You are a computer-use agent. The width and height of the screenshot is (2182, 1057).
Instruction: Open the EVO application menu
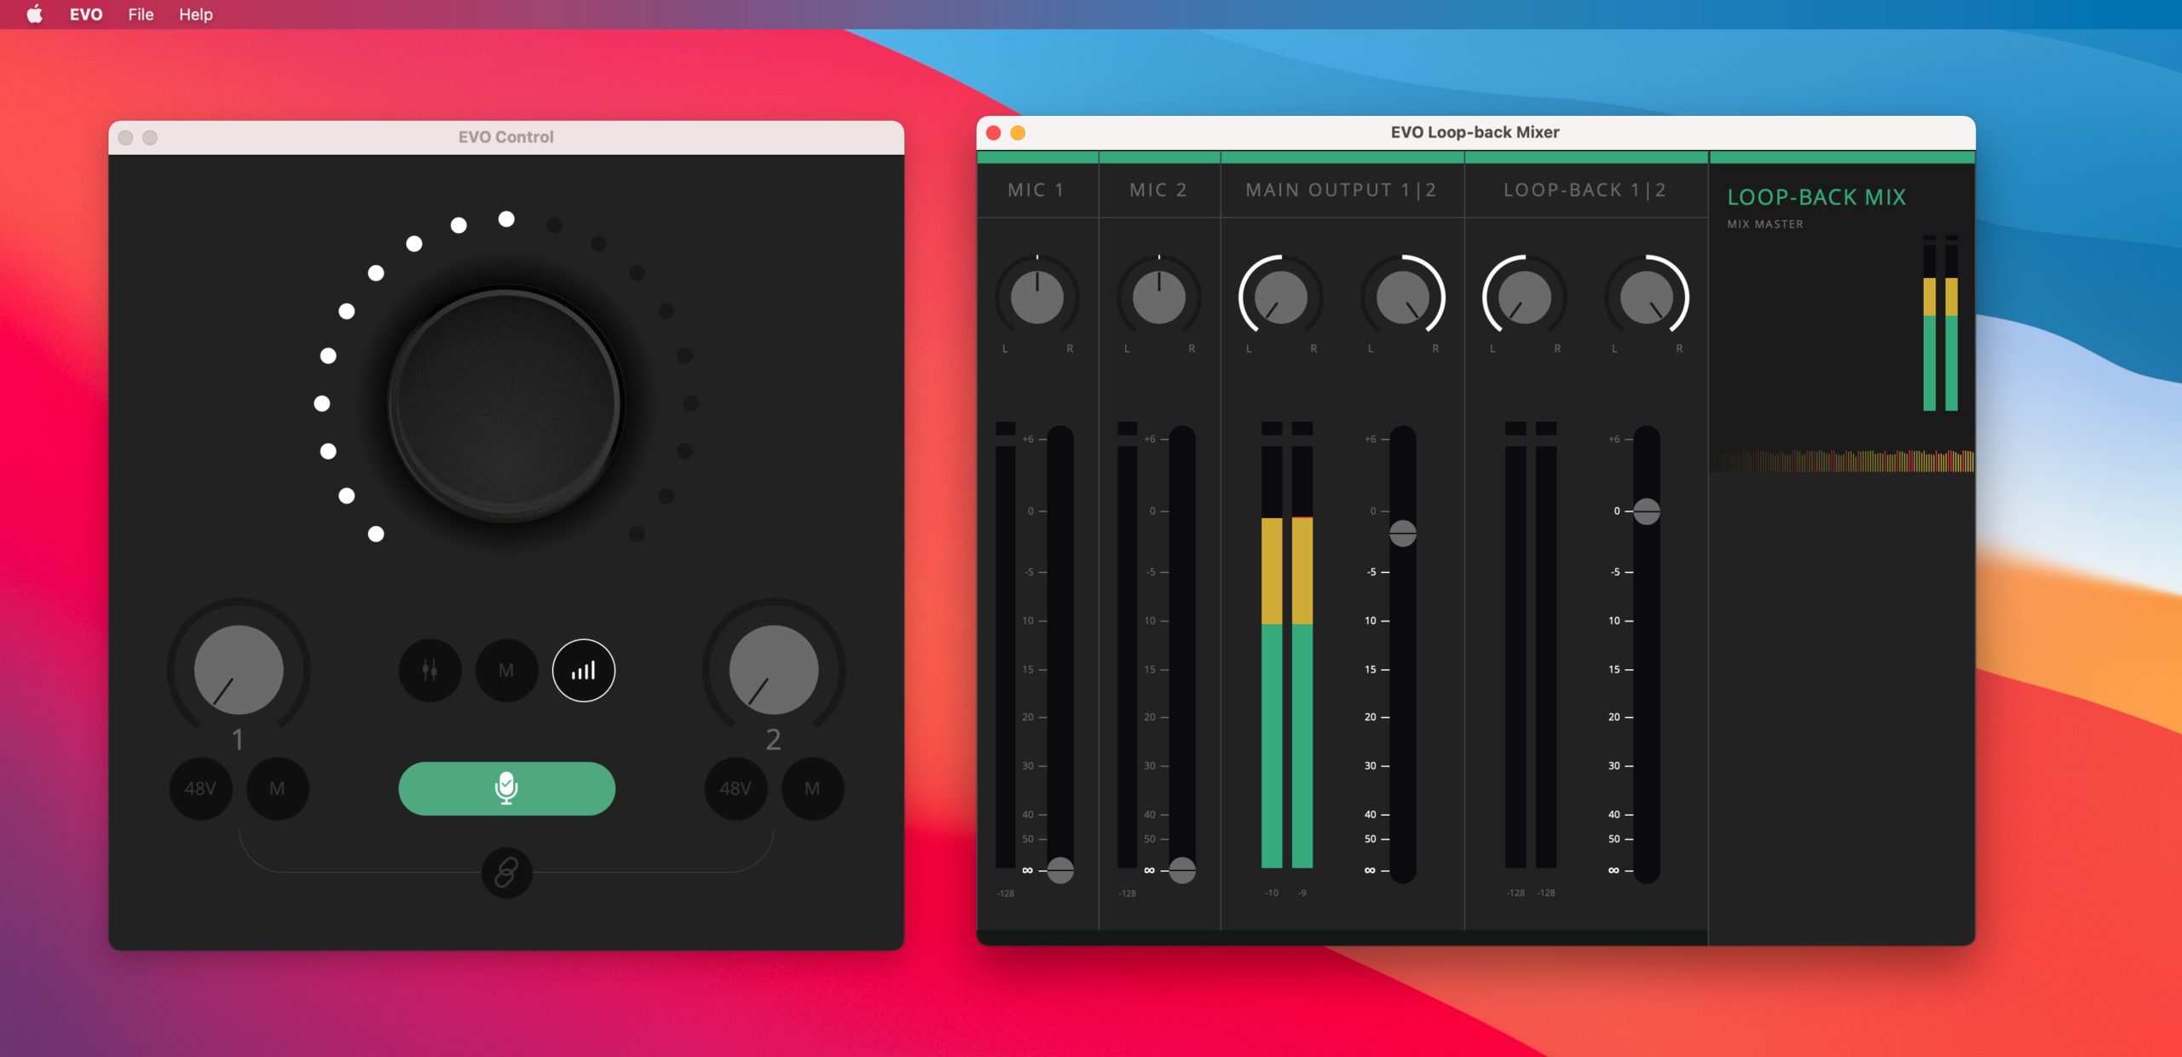click(86, 14)
